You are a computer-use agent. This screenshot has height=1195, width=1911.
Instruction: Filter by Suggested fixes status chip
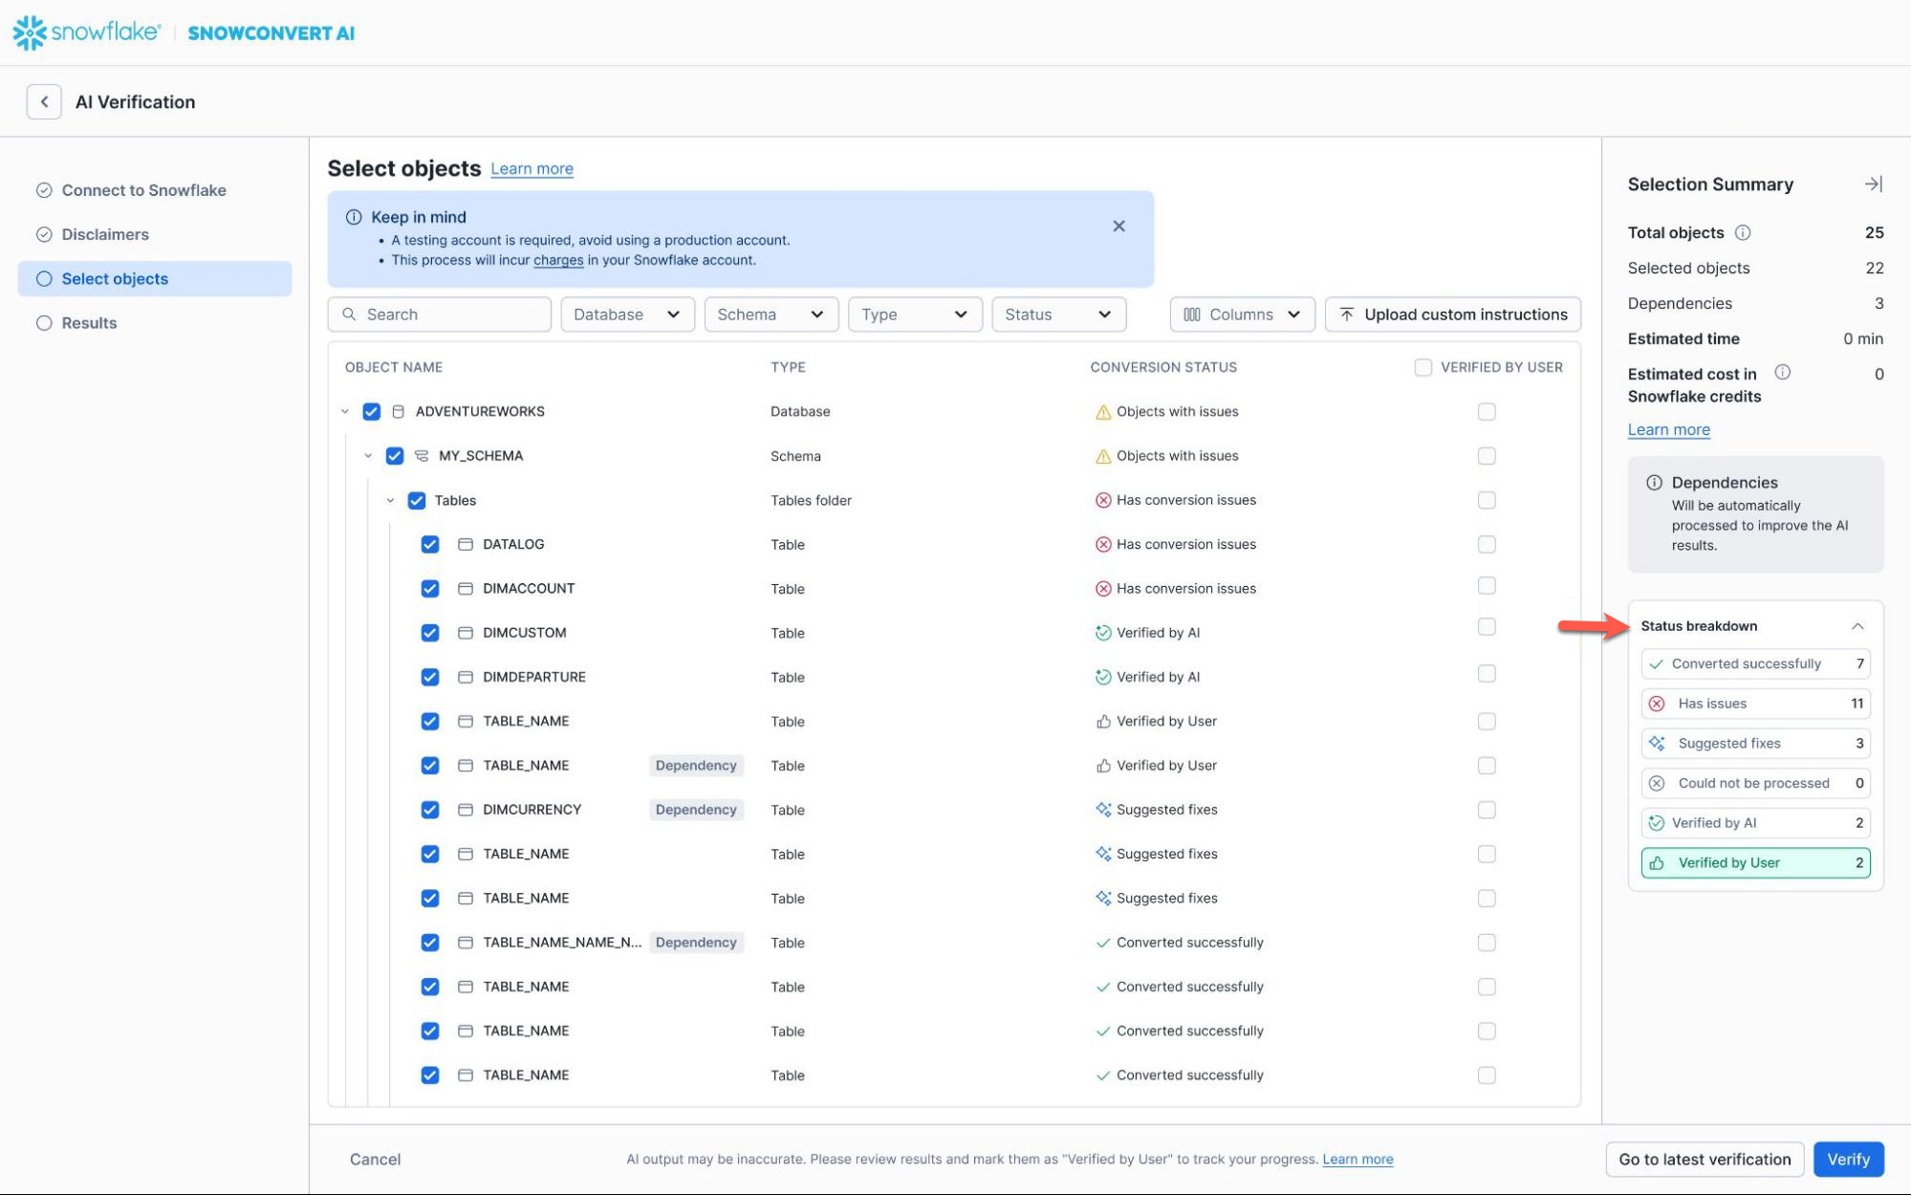1755,743
